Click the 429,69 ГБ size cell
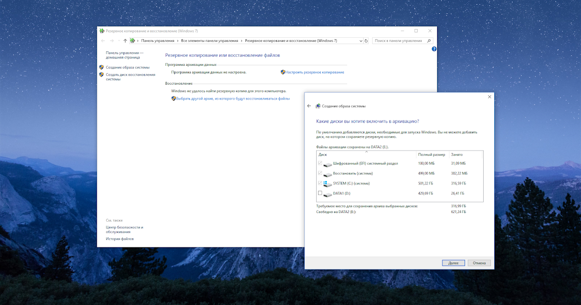Image resolution: width=581 pixels, height=305 pixels. click(426, 194)
